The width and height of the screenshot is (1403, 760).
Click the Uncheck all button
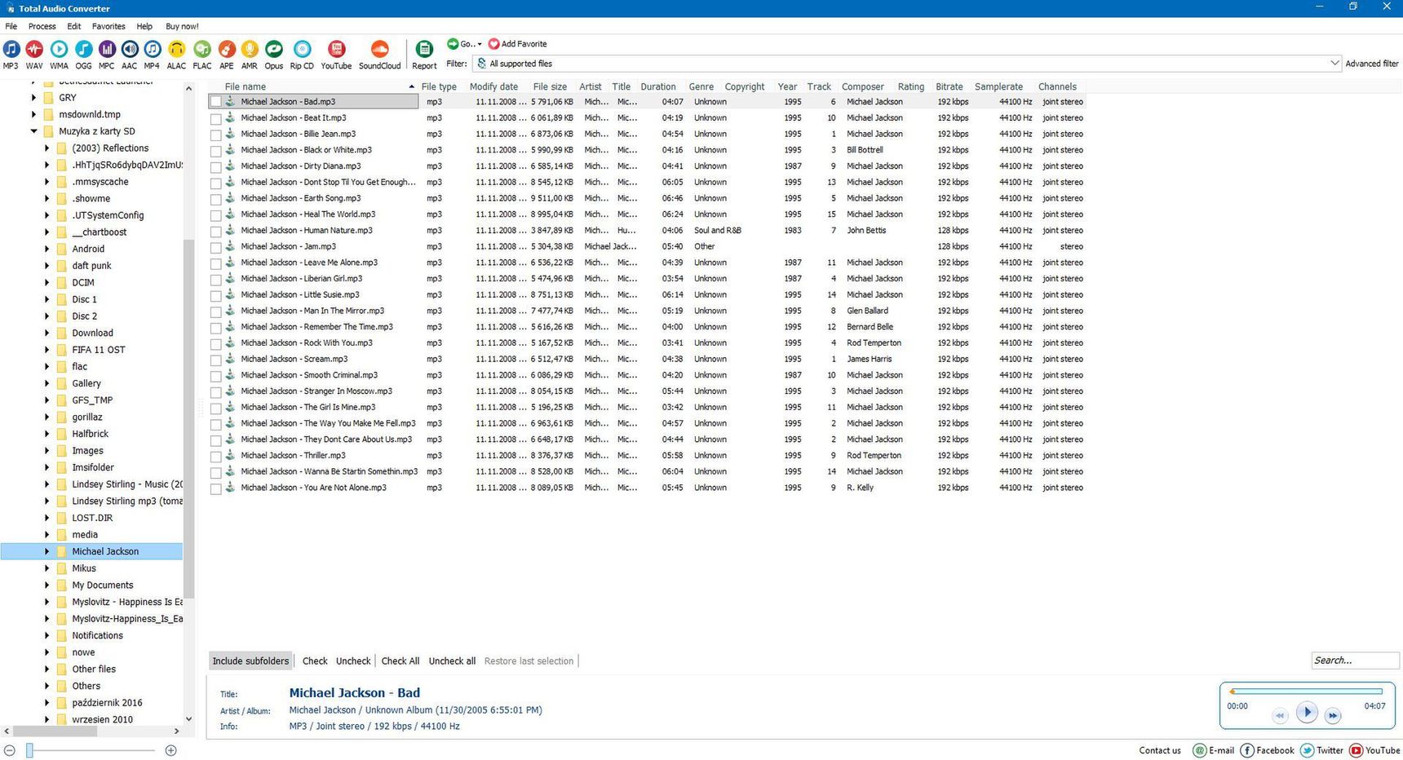(x=452, y=661)
